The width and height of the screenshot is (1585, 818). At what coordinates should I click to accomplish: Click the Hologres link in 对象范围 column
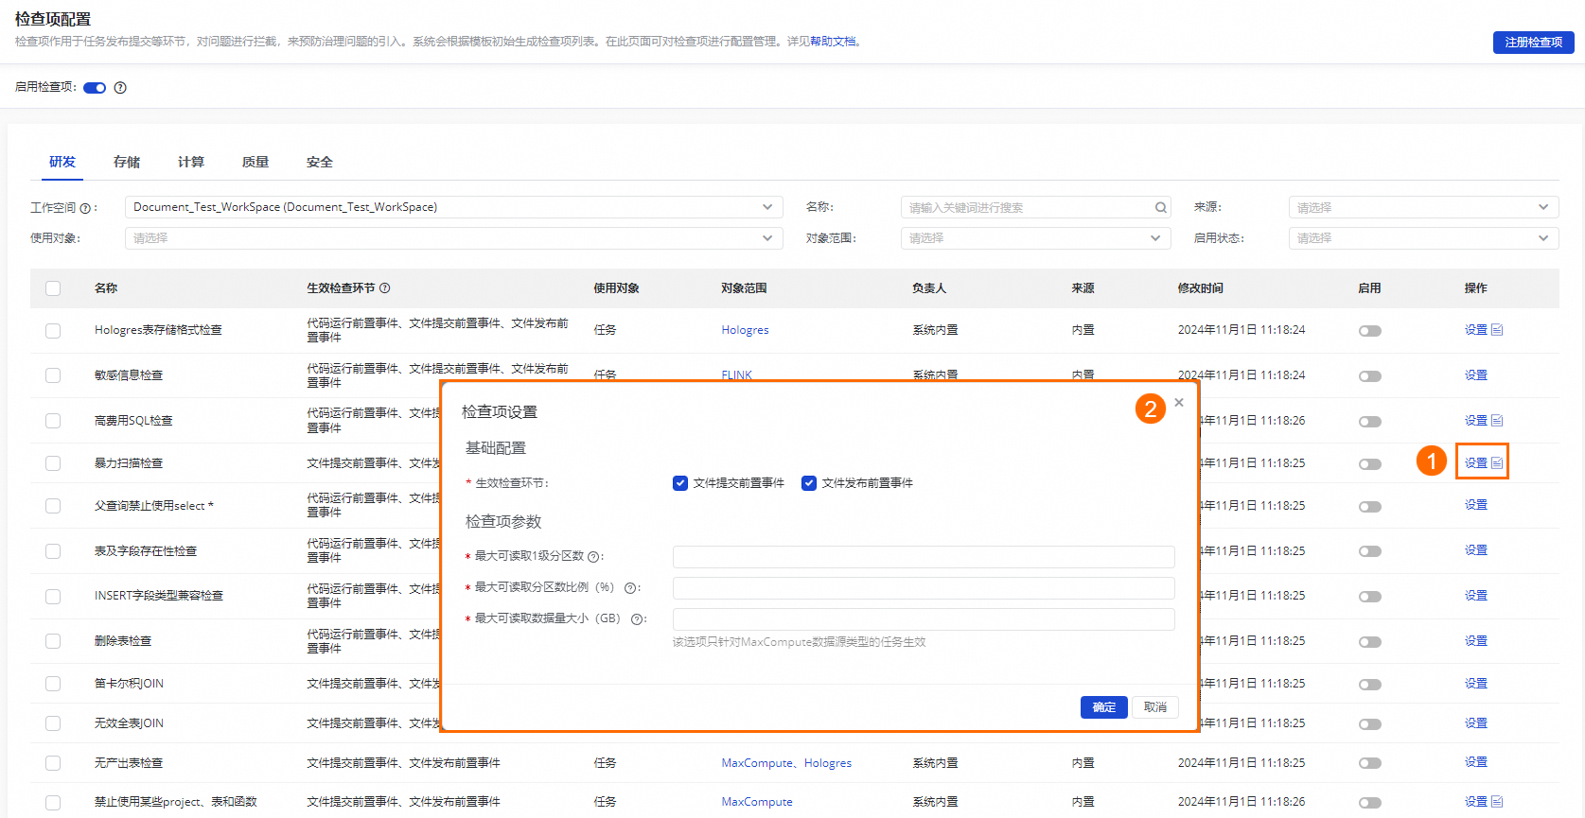745,331
